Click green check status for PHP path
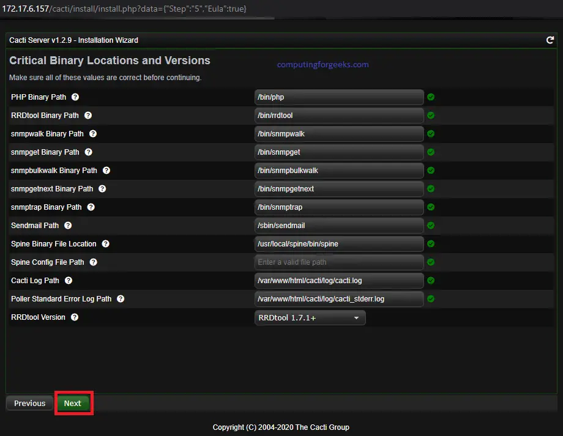 coord(431,97)
